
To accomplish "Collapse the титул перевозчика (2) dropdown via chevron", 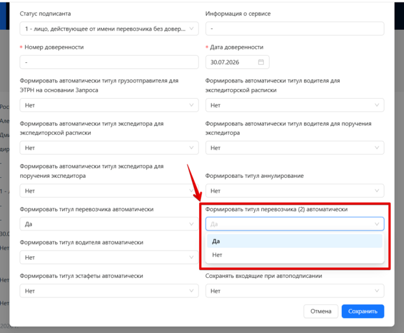I will pyautogui.click(x=377, y=224).
